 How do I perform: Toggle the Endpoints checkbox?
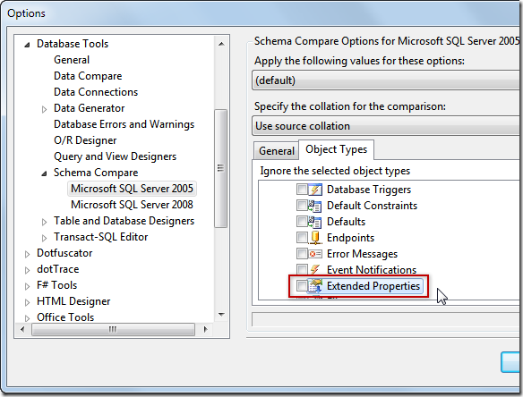point(302,238)
